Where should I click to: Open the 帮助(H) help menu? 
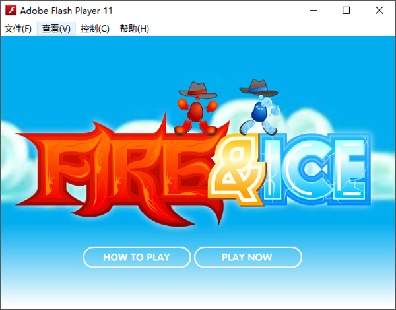[x=135, y=28]
